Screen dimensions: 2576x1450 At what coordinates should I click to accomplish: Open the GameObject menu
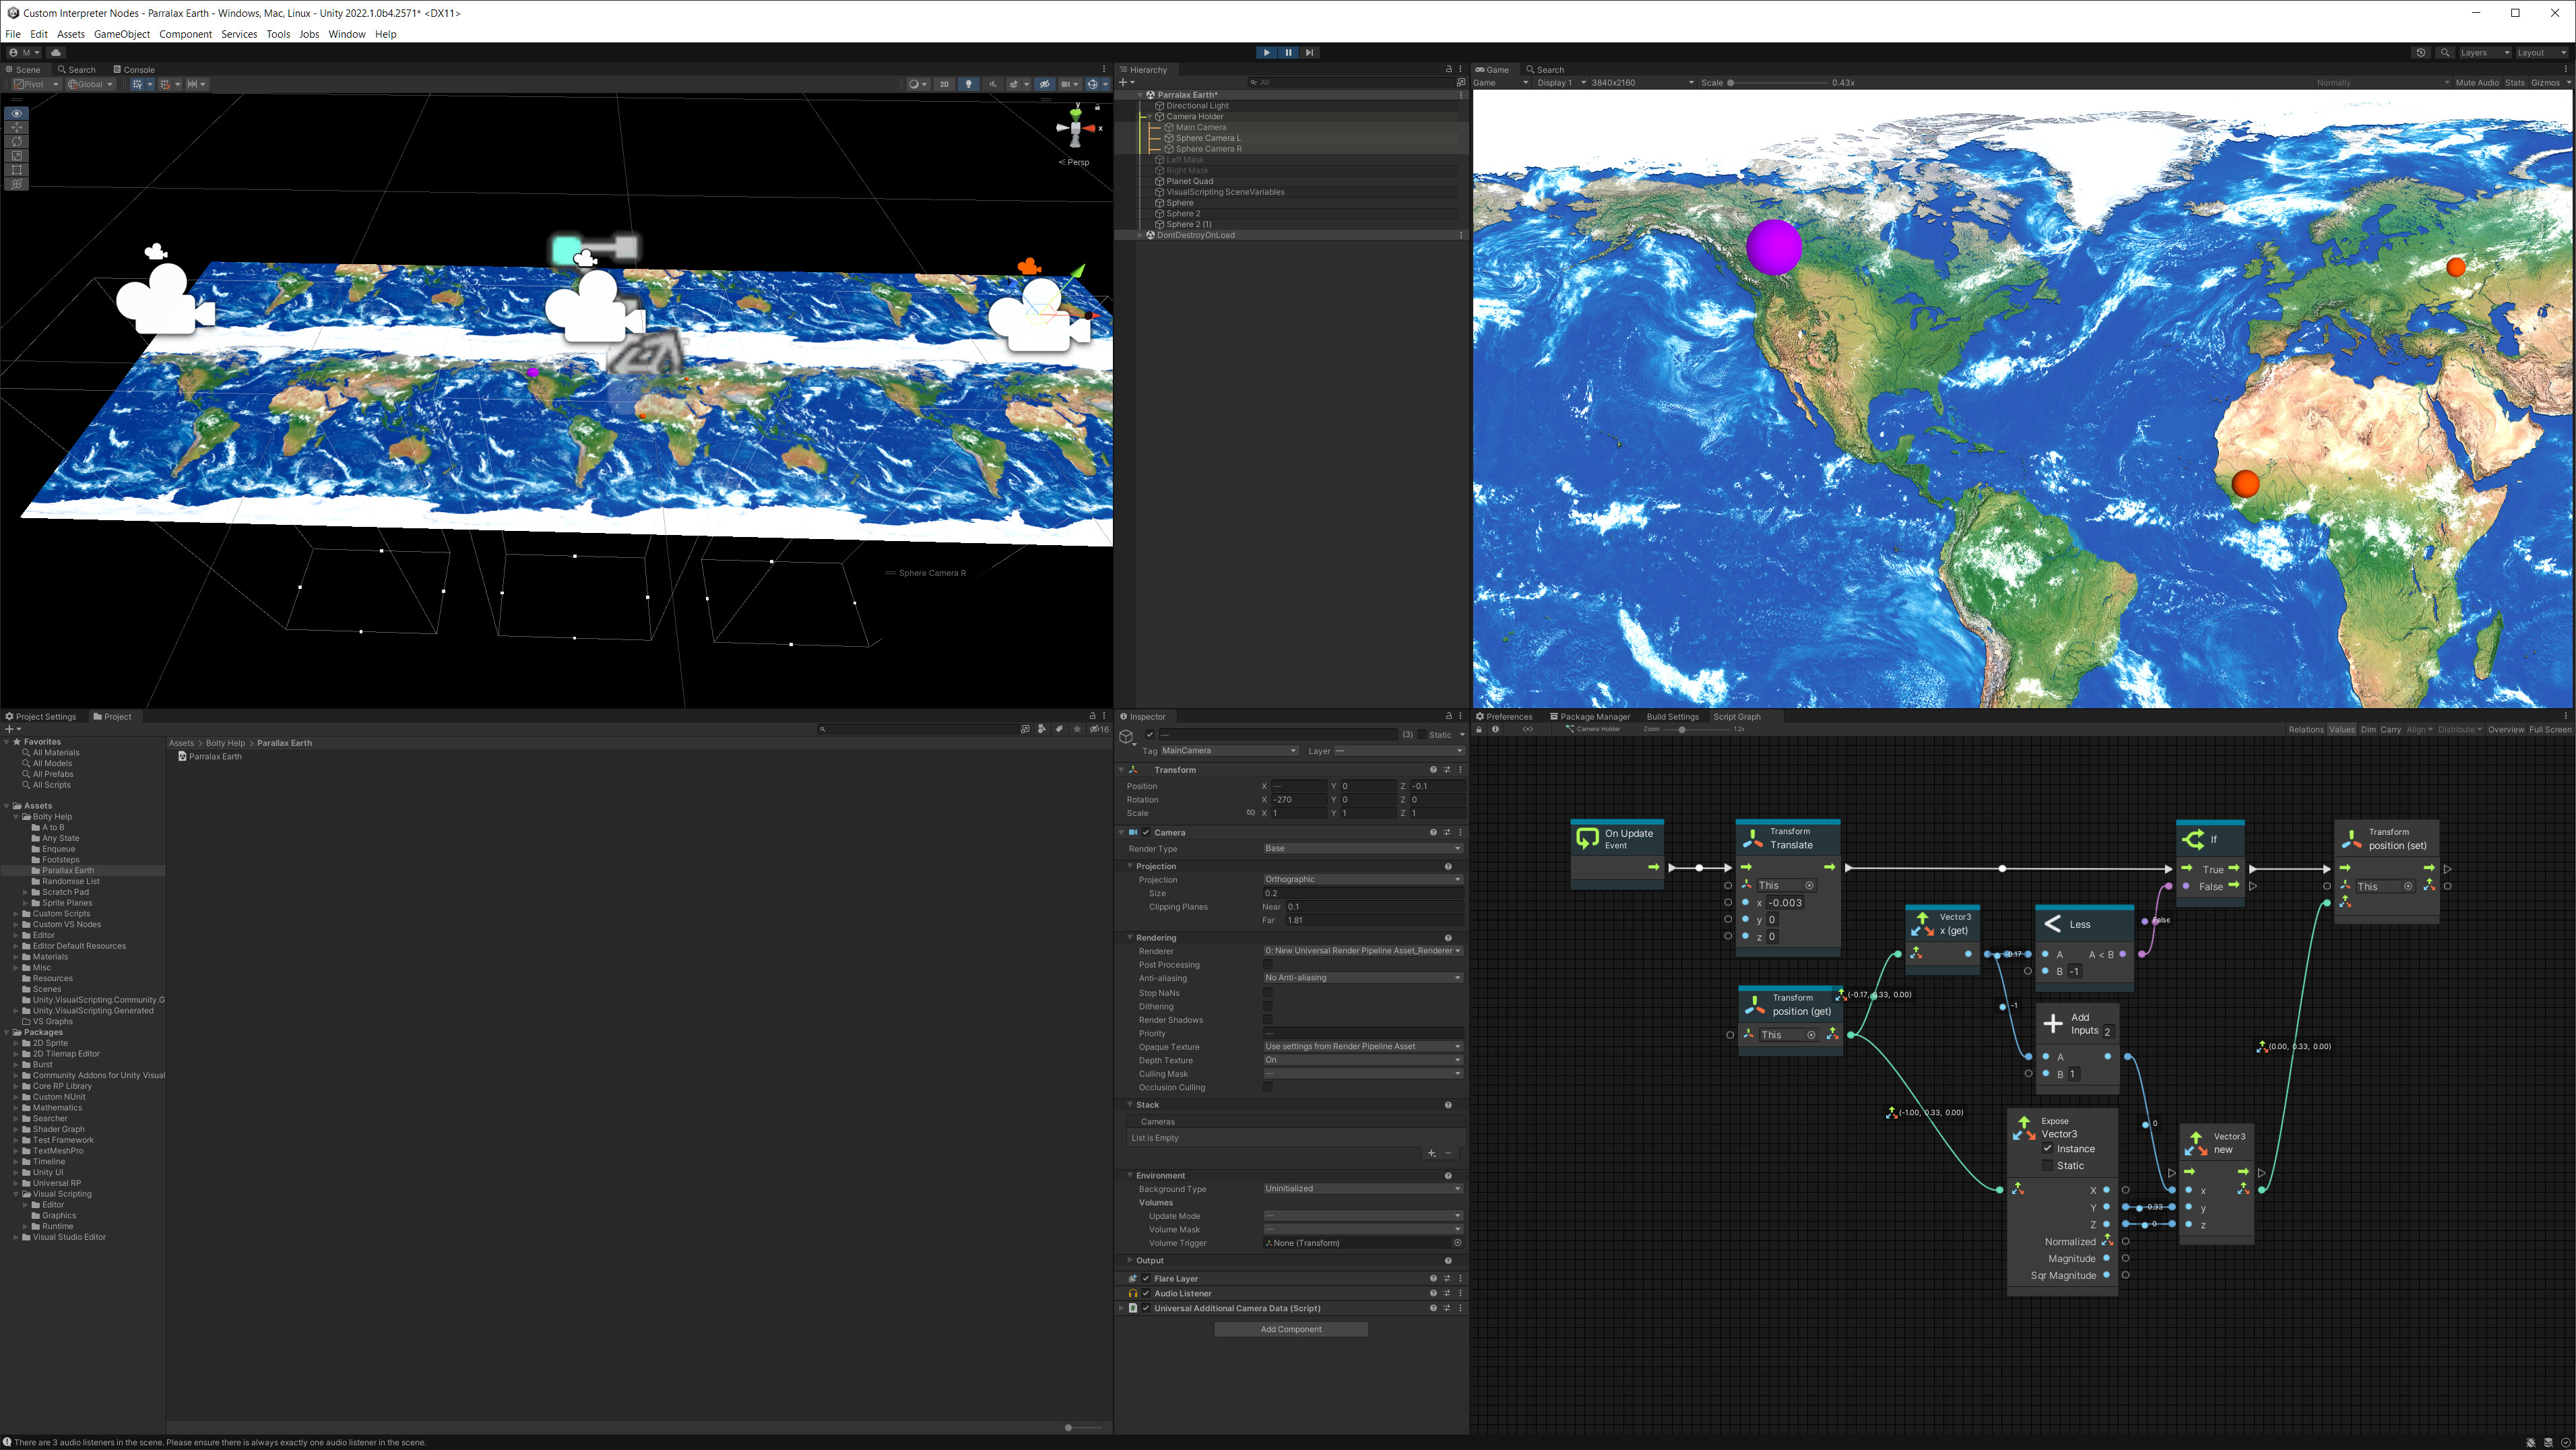click(x=121, y=33)
